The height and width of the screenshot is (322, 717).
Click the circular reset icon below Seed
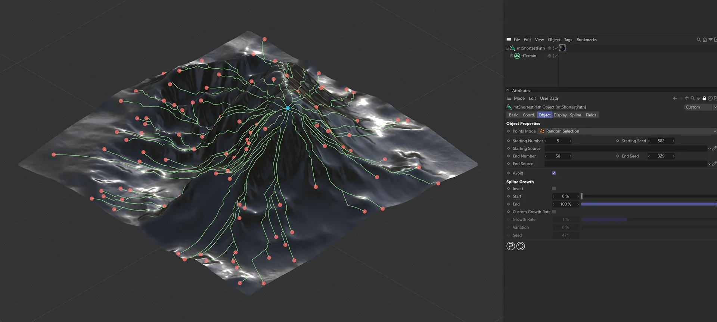pyautogui.click(x=521, y=246)
